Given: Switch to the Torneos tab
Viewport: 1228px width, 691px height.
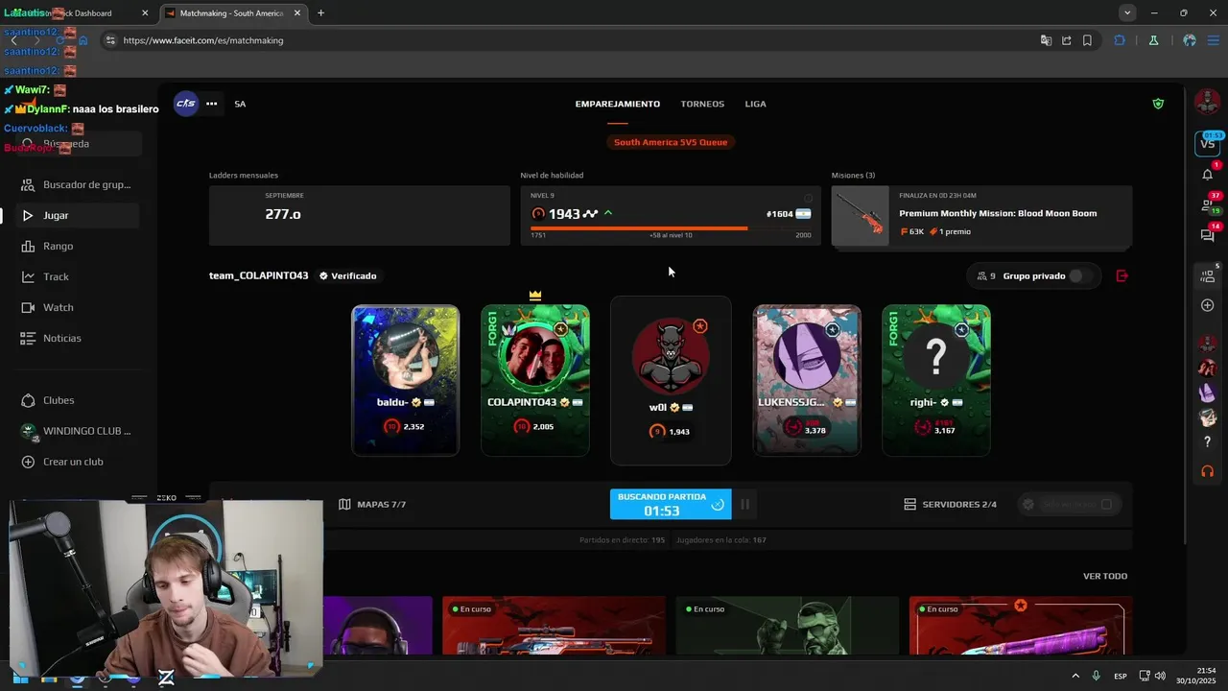Looking at the screenshot, I should coord(702,104).
